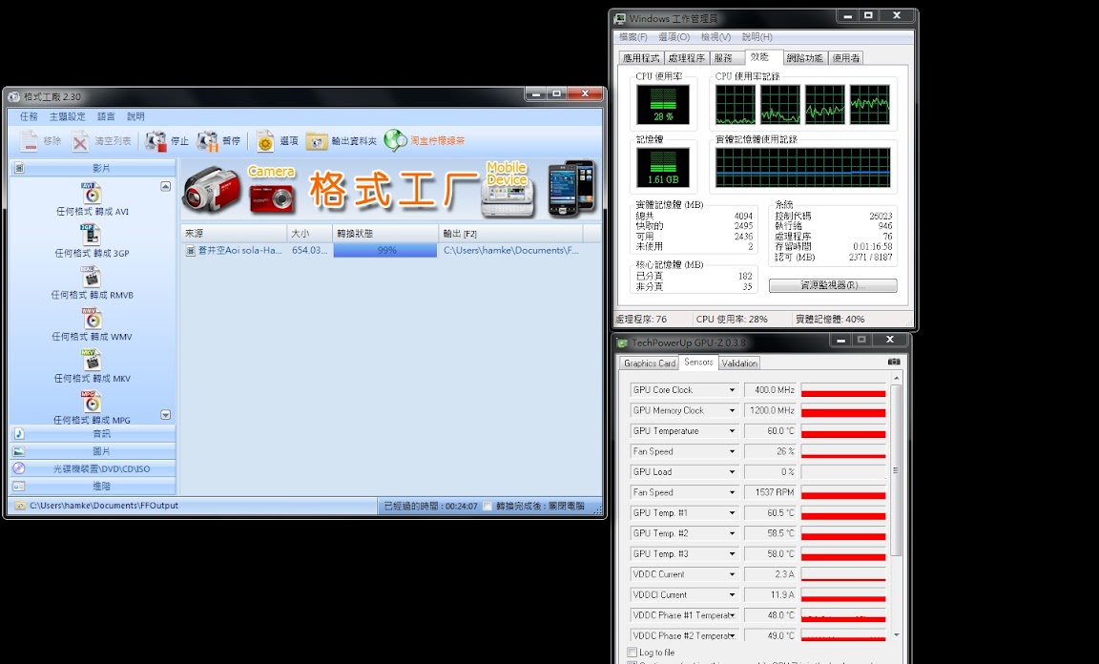Switch to the 網路功能 tab in Task Manager
The width and height of the screenshot is (1099, 664).
[x=804, y=58]
